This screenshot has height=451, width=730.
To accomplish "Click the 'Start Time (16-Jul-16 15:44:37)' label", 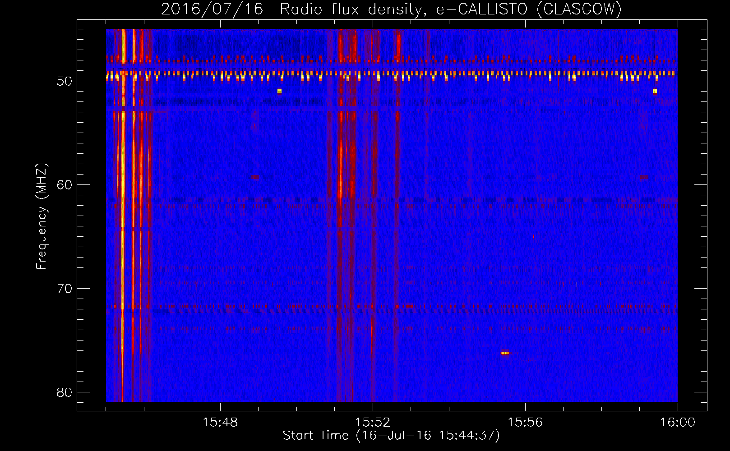I will pos(391,436).
